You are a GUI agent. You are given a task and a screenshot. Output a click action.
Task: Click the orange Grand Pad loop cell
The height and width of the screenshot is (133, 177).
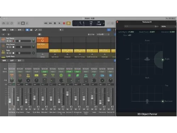click(x=42, y=40)
